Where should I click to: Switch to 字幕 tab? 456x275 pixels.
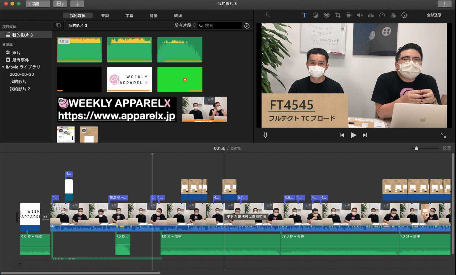(129, 16)
